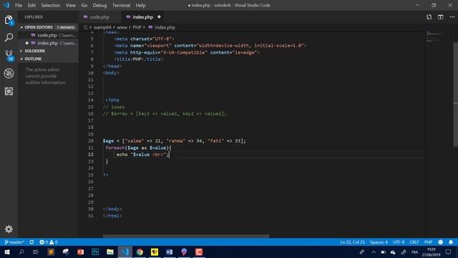This screenshot has width=458, height=258.
Task: Click the master branch in the status bar
Action: point(14,242)
